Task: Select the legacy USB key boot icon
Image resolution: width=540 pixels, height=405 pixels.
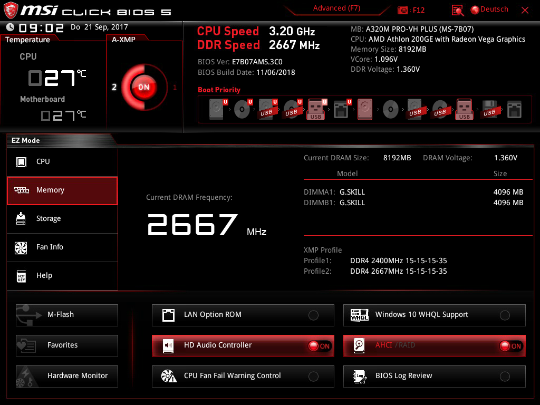Action: click(465, 110)
